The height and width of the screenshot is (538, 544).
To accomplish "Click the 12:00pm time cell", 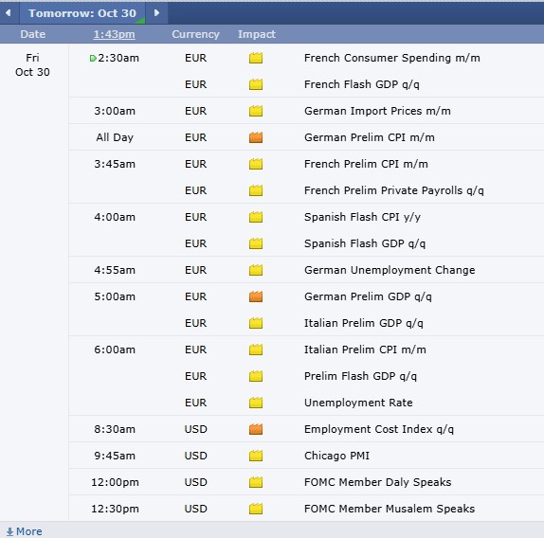I will tap(115, 482).
